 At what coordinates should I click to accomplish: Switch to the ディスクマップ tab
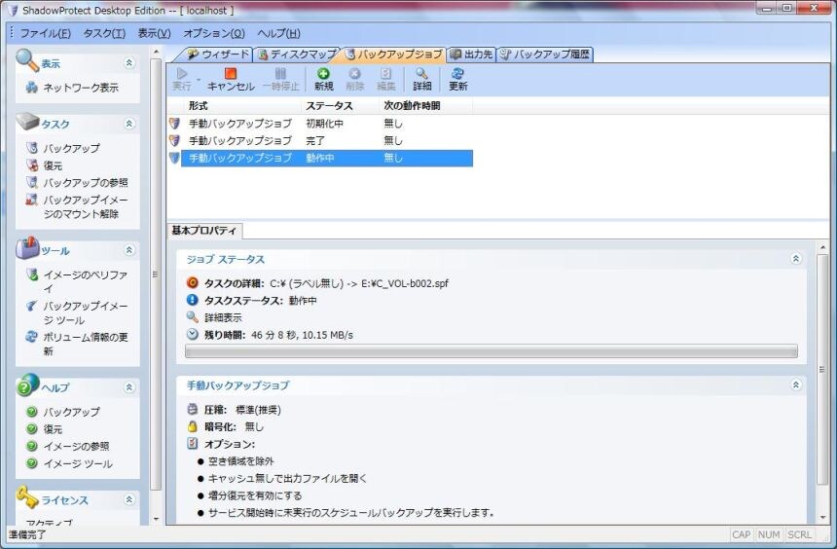(297, 55)
